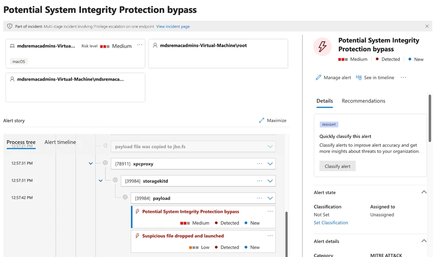Collapse the xpcproxy tree node
Viewport: 436px width, 257px height.
91,164
